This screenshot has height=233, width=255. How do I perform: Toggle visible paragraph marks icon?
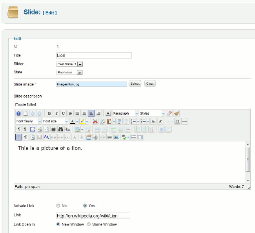(25, 137)
